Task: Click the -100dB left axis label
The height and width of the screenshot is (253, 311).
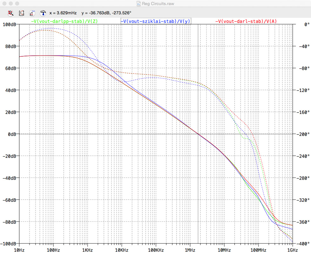Action: pos(8,244)
